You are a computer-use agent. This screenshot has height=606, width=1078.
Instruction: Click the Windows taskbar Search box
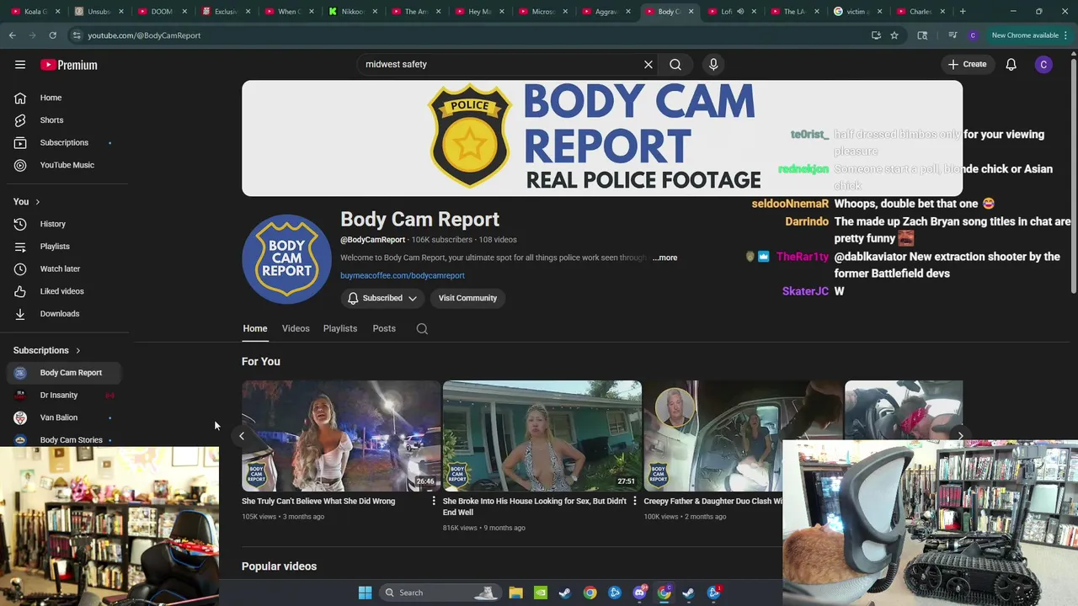439,593
